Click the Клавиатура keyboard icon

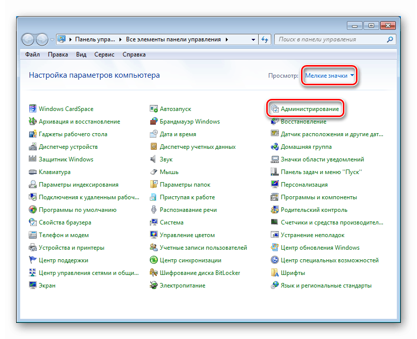coord(32,172)
